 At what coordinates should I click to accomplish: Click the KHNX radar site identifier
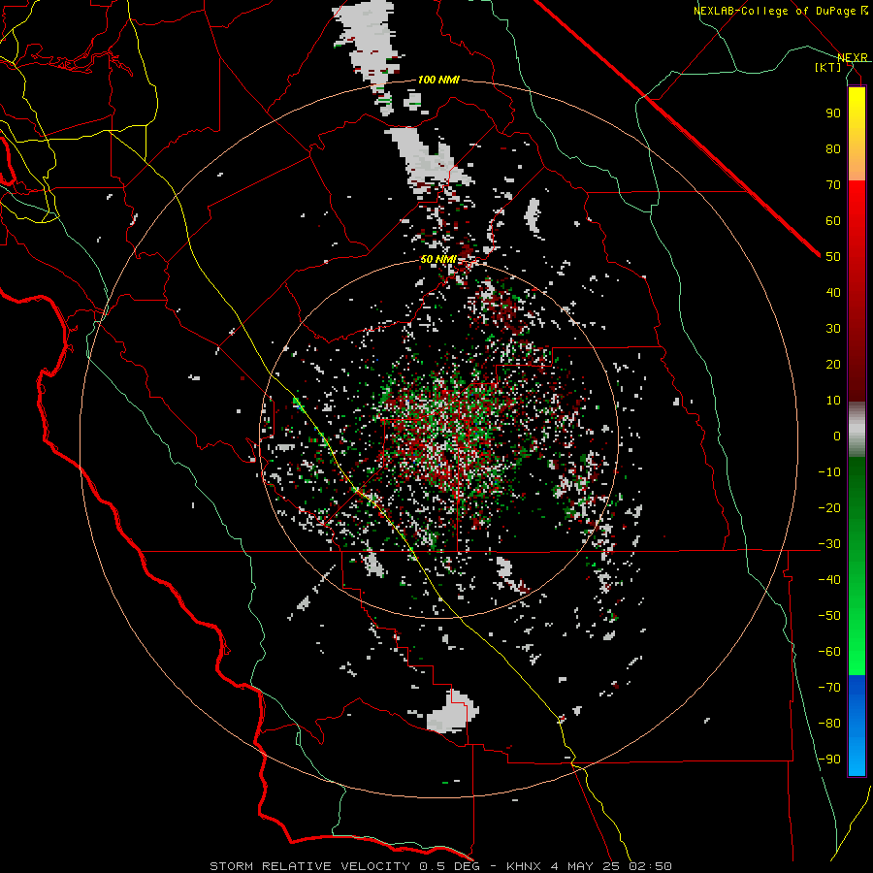tap(524, 866)
